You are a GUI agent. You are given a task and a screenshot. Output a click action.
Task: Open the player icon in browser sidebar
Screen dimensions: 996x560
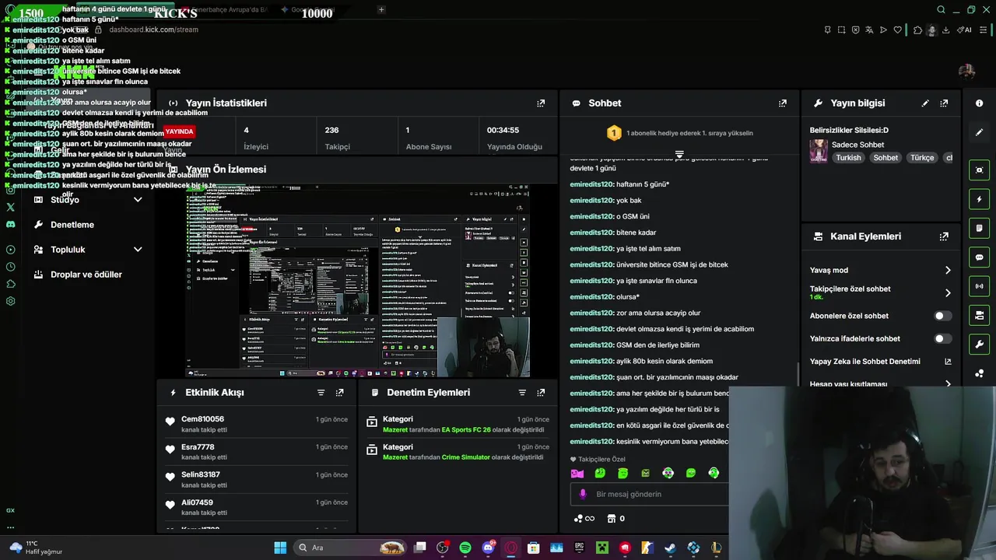[10, 250]
